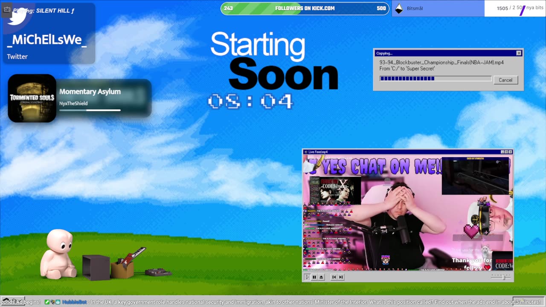The height and width of the screenshot is (307, 546).
Task: Maximize the Live Feed.mp4 window
Action: [506, 152]
